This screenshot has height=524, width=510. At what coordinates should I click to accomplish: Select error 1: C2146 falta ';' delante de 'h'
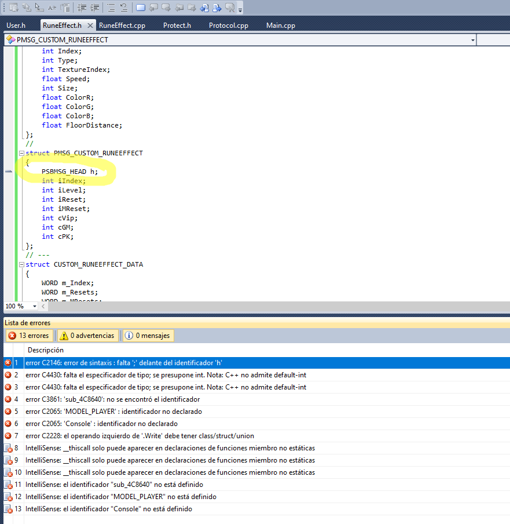[x=256, y=363]
